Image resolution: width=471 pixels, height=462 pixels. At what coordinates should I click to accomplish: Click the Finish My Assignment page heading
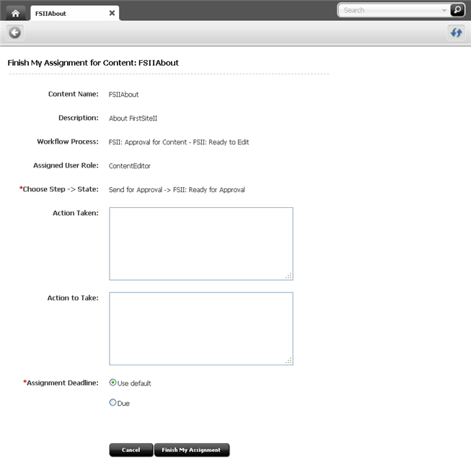93,63
